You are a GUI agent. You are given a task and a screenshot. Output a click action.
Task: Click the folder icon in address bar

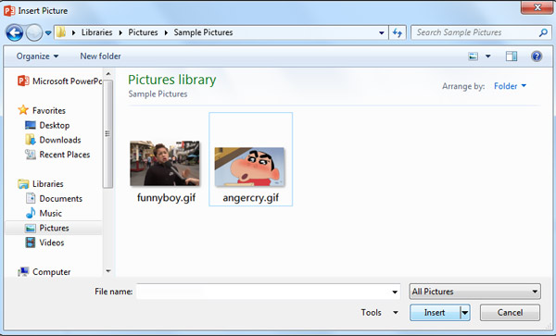[x=61, y=32]
